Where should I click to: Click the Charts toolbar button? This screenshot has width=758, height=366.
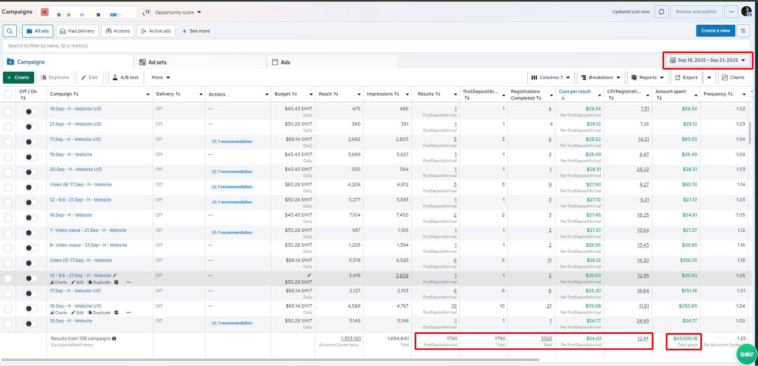[x=733, y=77]
